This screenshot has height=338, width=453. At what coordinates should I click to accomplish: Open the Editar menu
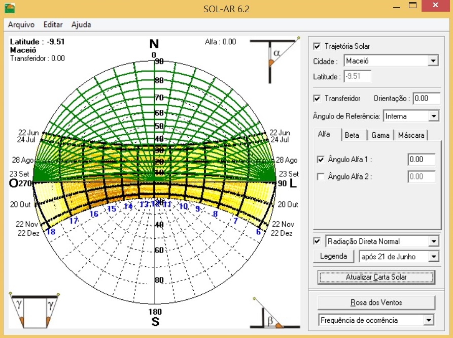(x=53, y=24)
